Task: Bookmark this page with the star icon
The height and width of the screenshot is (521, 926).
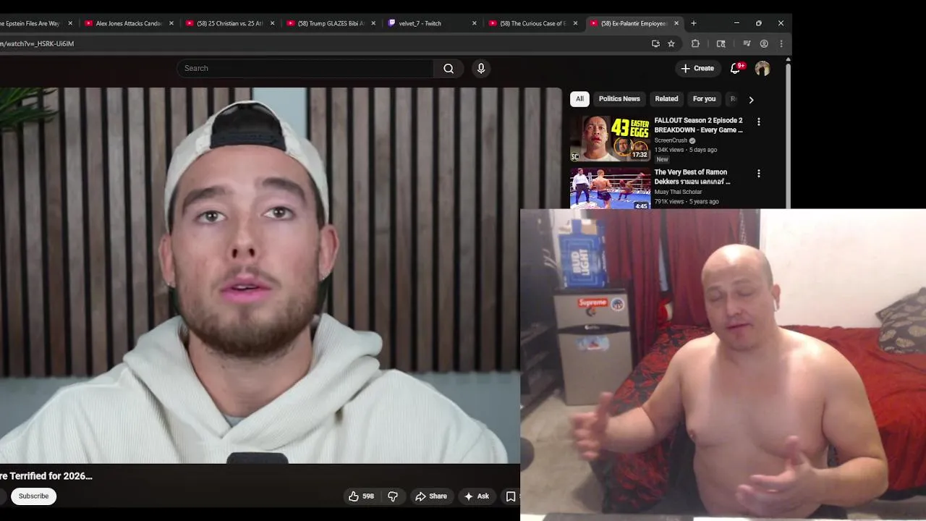Action: 671,43
